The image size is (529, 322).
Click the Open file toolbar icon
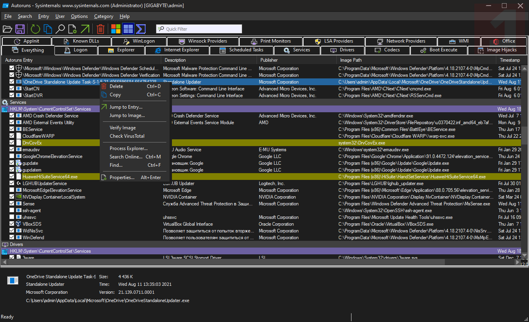(x=7, y=29)
